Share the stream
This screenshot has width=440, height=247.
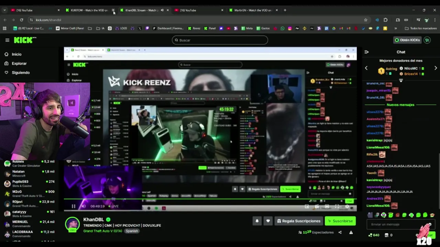[340, 232]
